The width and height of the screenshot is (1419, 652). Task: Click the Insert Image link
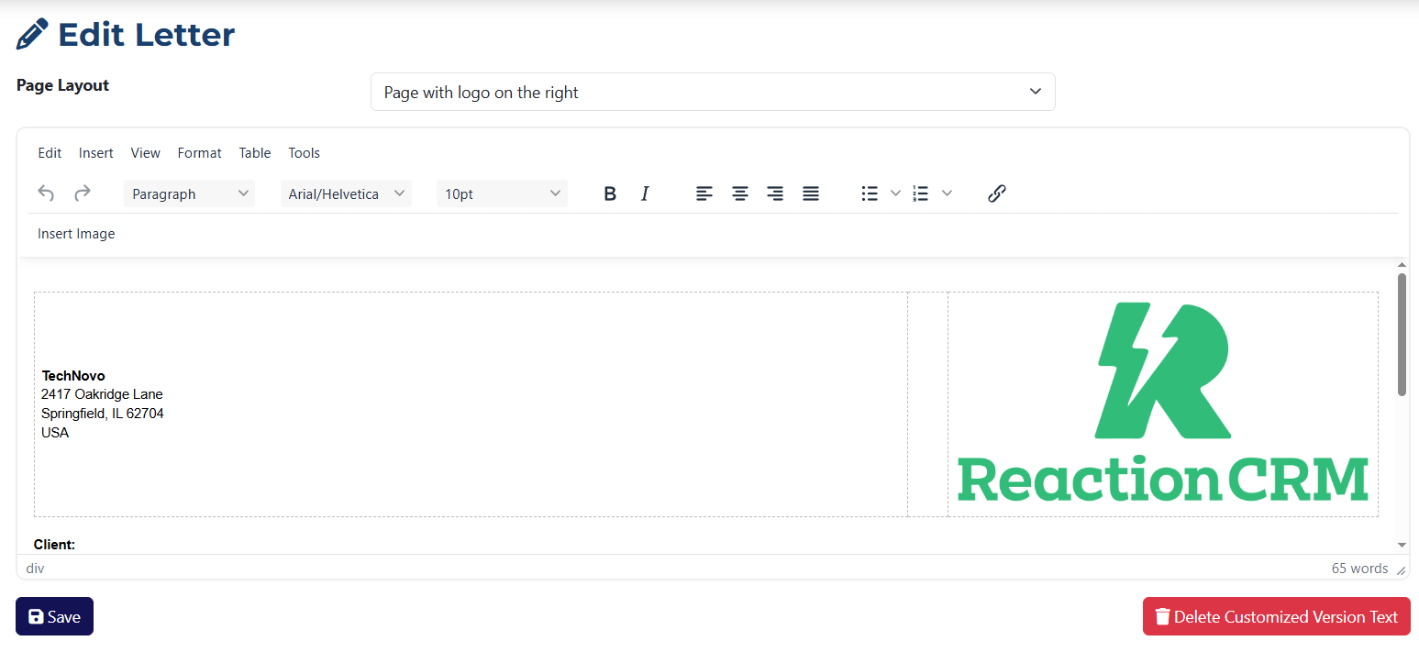click(76, 234)
